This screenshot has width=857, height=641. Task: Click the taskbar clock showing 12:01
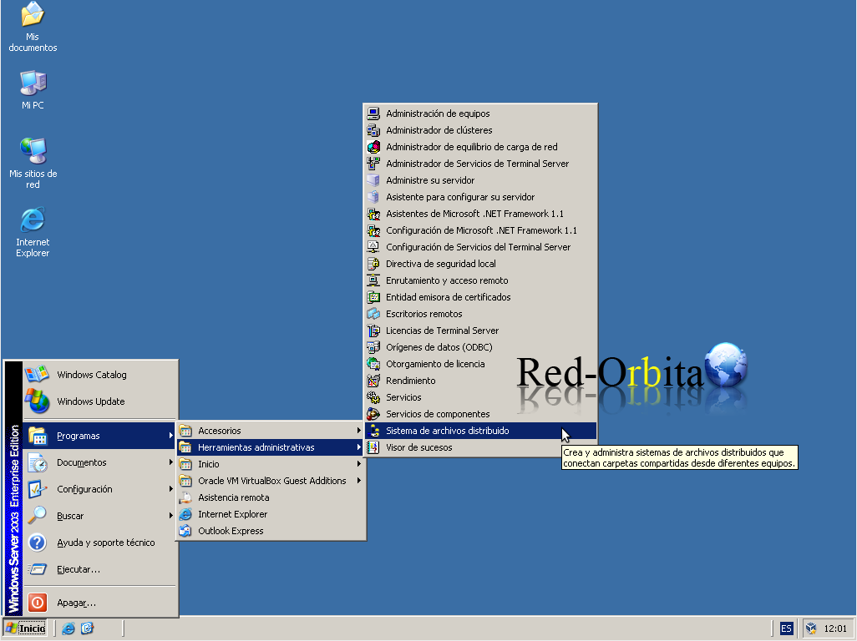tap(835, 628)
